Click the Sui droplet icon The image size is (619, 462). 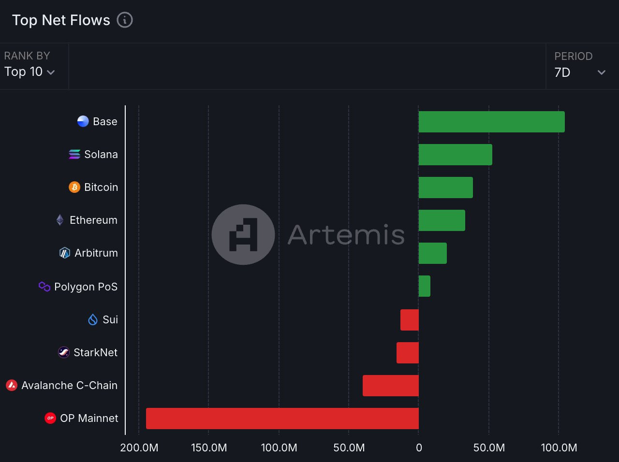[x=92, y=319]
